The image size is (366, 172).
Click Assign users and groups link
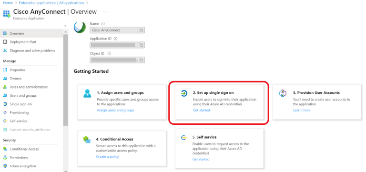[x=115, y=110]
